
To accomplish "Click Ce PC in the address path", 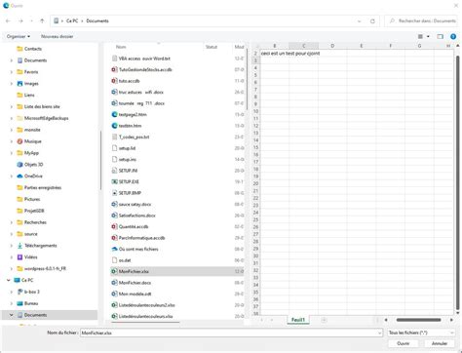I will pyautogui.click(x=72, y=20).
